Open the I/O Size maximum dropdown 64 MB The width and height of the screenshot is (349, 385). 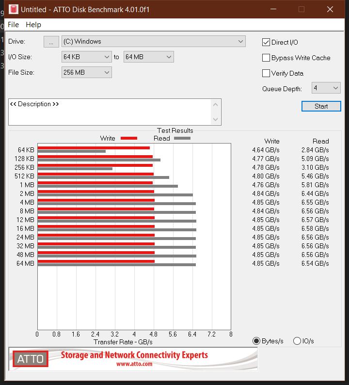149,57
